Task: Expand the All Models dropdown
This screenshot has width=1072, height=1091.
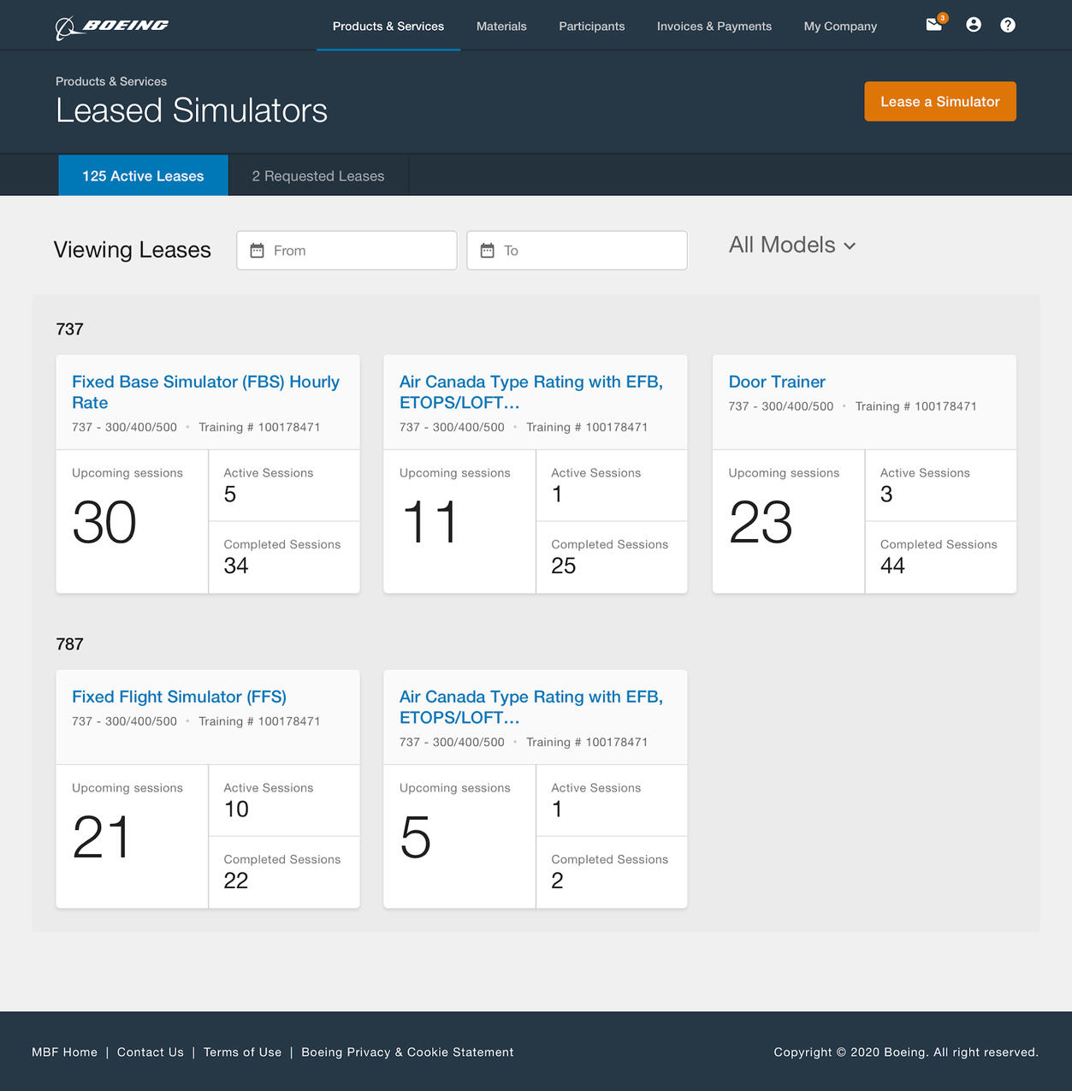Action: tap(791, 246)
